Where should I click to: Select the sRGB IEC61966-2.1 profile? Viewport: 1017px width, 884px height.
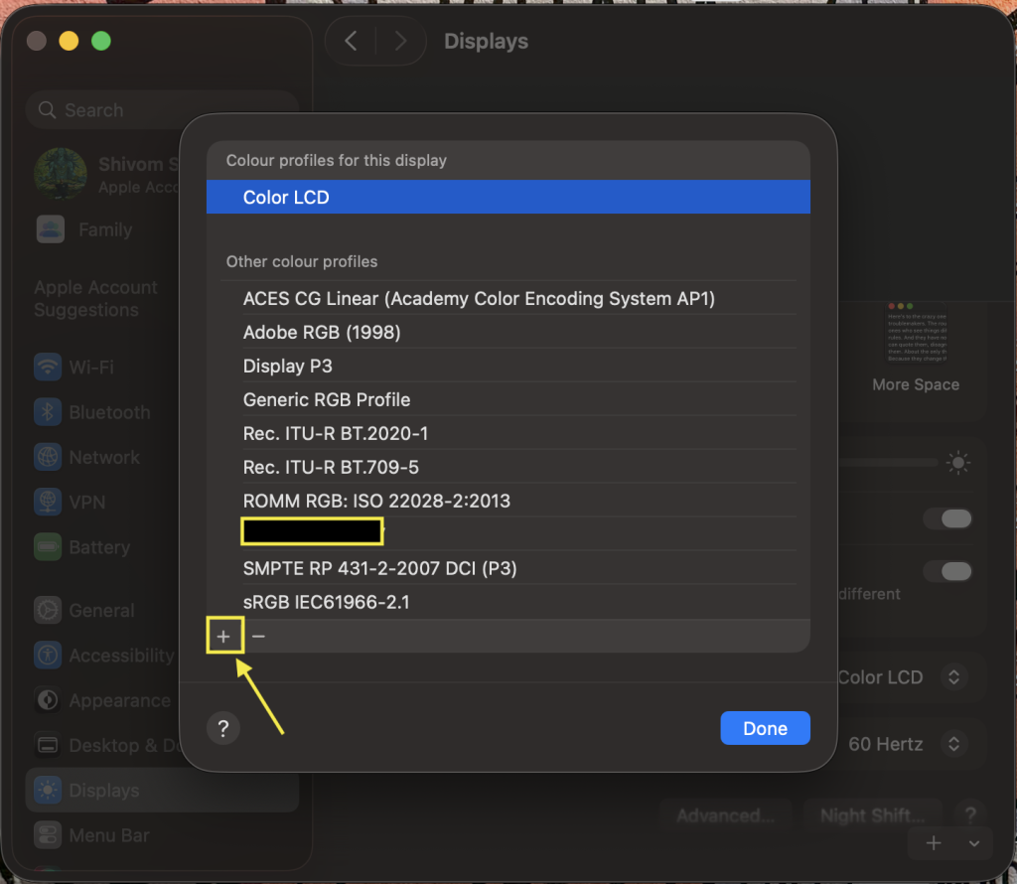pos(328,602)
